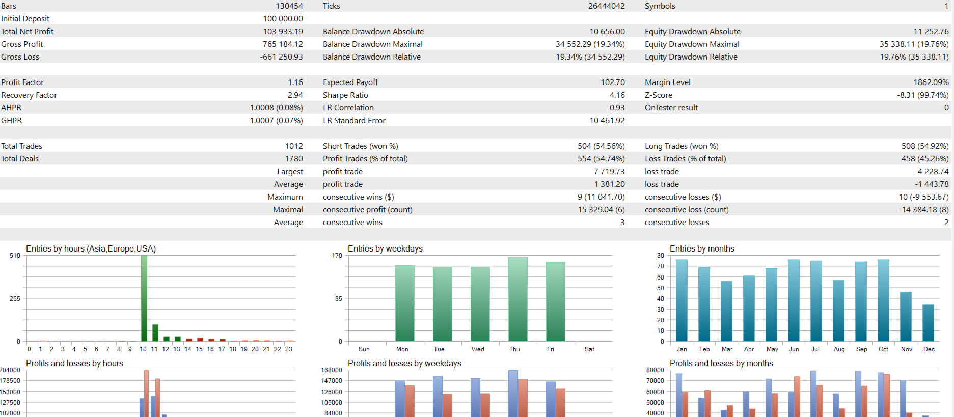Viewport: 954px width, 417px height.
Task: Select the Recovery Factor value 2.94
Action: click(x=295, y=95)
